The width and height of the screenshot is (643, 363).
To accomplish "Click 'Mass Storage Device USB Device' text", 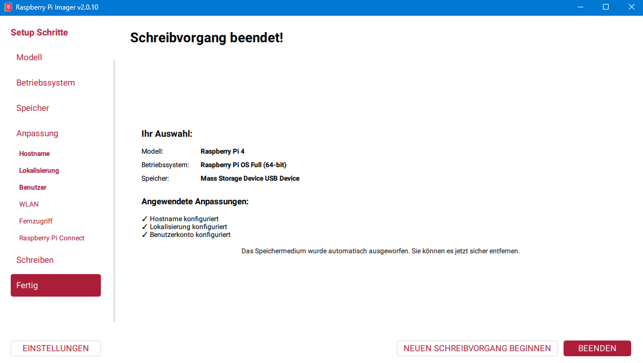I will point(250,178).
